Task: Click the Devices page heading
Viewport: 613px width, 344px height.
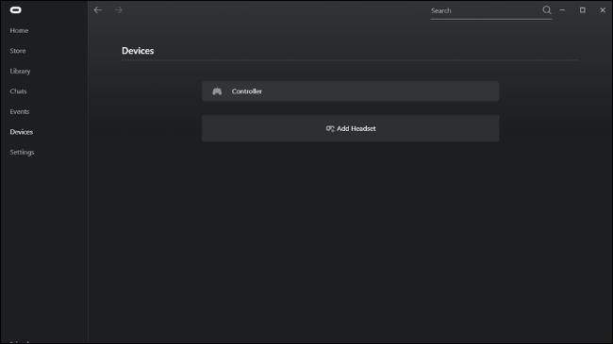Action: click(138, 51)
